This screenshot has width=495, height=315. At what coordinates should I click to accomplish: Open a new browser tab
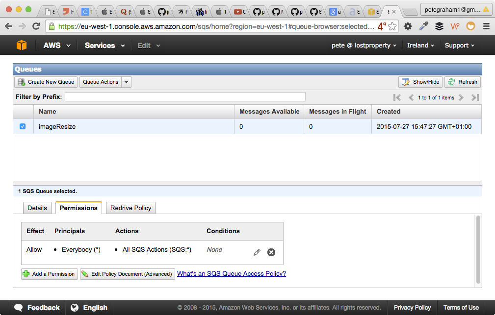pyautogui.click(x=411, y=12)
